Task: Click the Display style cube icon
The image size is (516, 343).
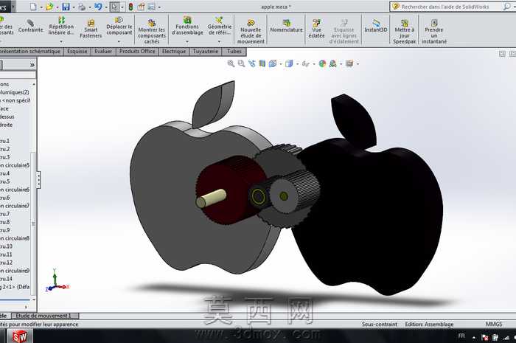Action: (x=289, y=63)
